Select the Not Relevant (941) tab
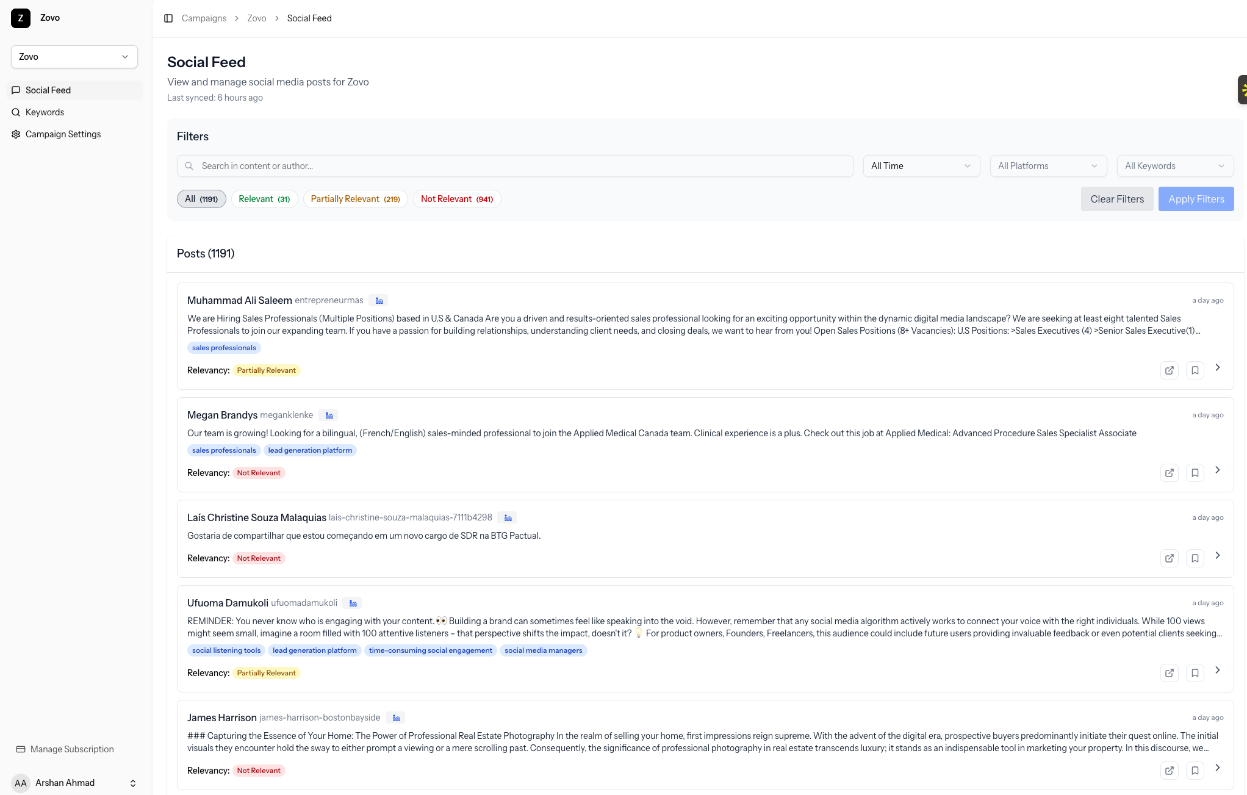Screen dimensions: 1247x795 [457, 199]
